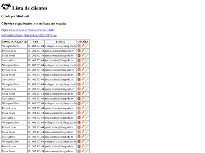This screenshot has height=153, width=205.
Task: View the second Pérola Louise record
Action: [87, 70]
